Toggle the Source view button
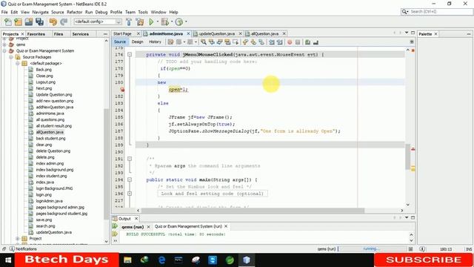474x267 pixels. click(120, 42)
